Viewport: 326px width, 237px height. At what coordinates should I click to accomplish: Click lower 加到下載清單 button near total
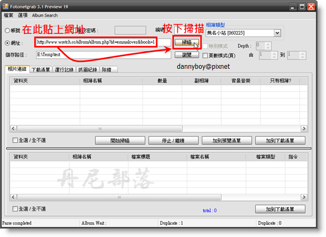tap(280, 209)
